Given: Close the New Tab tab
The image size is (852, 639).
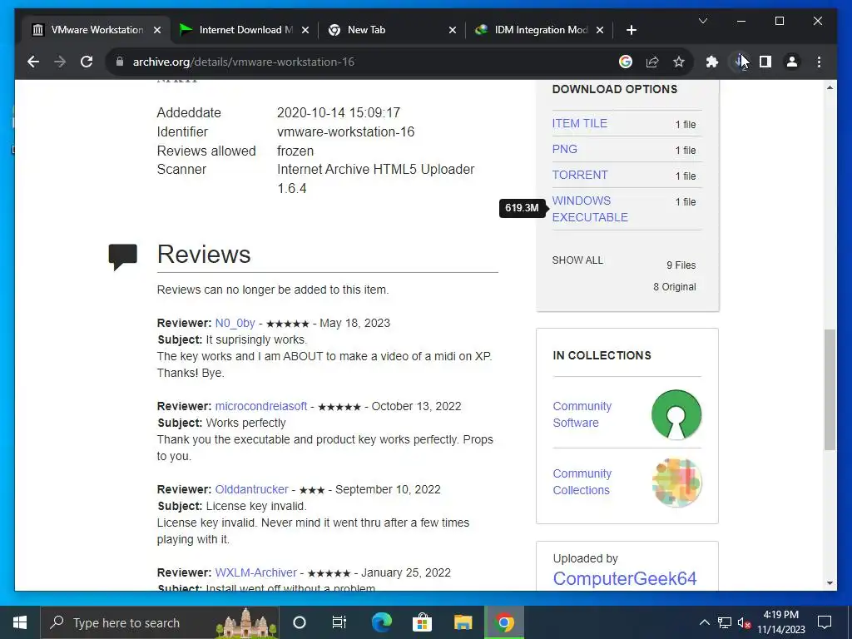Looking at the screenshot, I should (452, 30).
